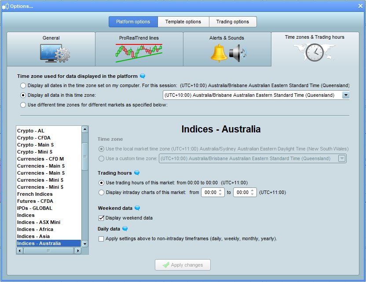Select 'French Indices' in market list
Image resolution: width=366 pixels, height=282 pixels.
49,194
